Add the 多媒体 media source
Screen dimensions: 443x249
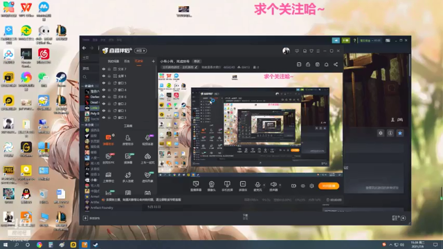pos(243,186)
